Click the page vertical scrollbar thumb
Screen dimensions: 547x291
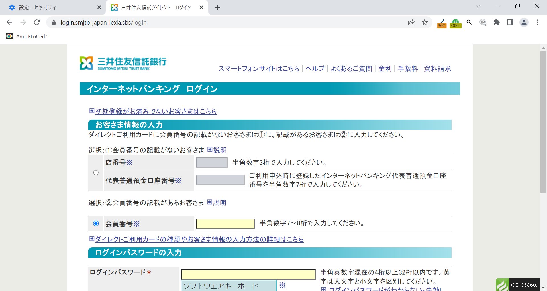(543, 122)
